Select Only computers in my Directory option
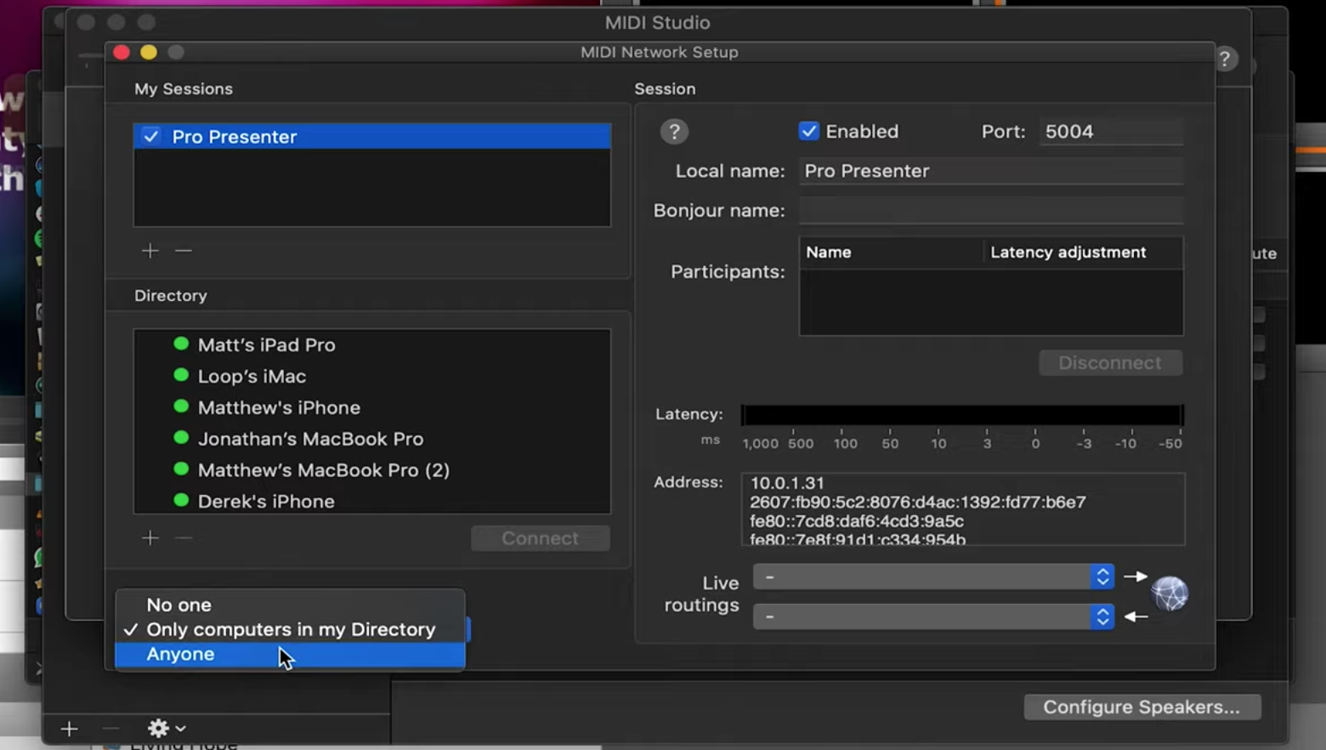Screen dimensions: 1326x750 point(290,629)
